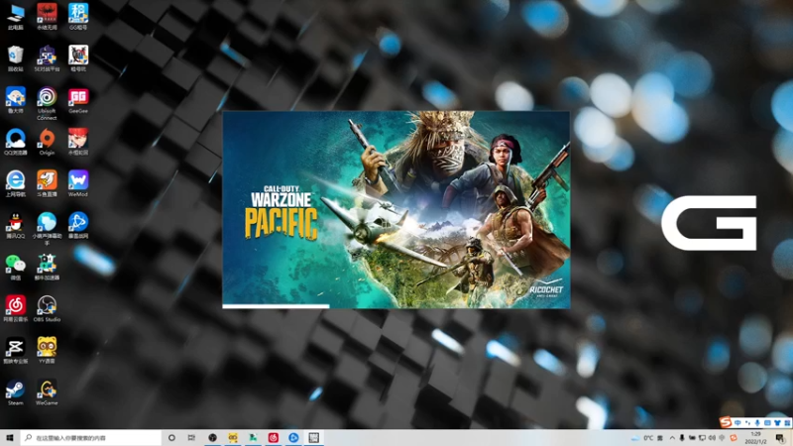Launch the WeGame desktop shortcut
The image size is (793, 446).
tap(47, 392)
